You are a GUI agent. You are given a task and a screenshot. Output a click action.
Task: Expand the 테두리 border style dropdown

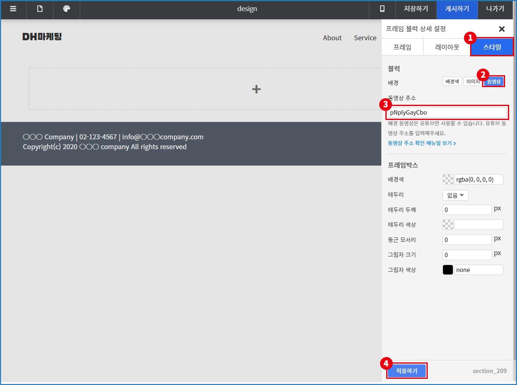click(x=455, y=195)
